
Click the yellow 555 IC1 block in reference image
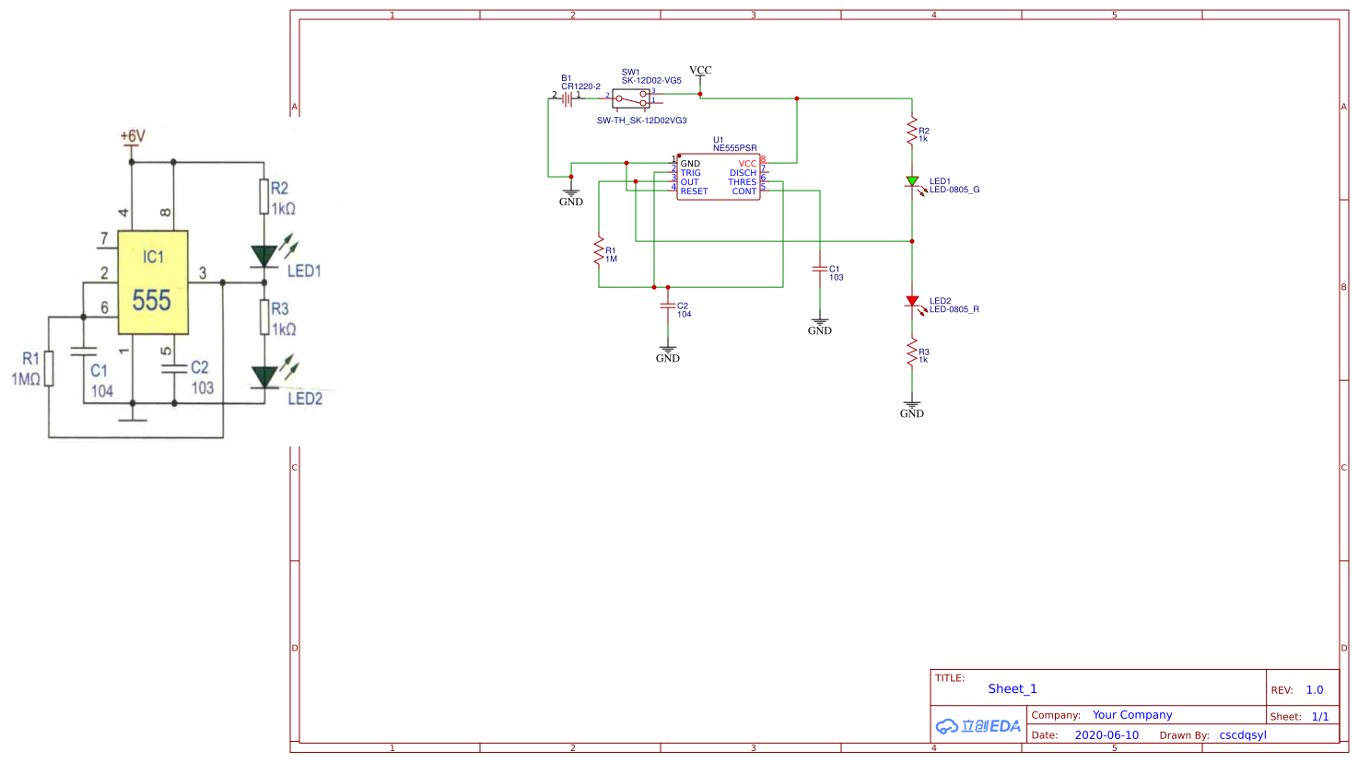153,283
